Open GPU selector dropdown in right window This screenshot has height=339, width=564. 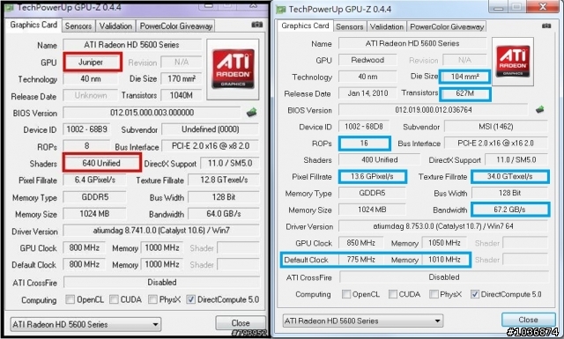362,321
